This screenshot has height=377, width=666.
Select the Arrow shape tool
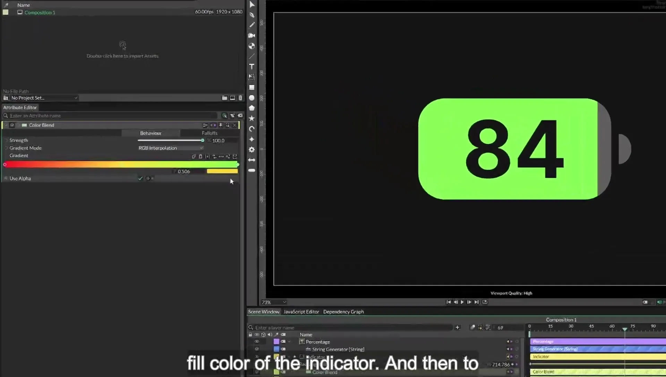[x=252, y=160]
